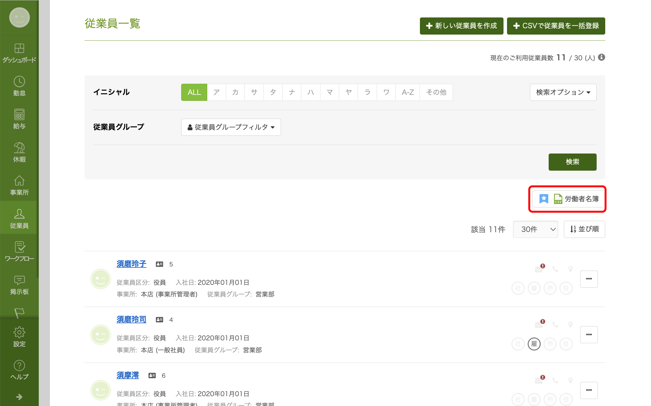651x406 pixels.
Task: Filter initials by ハ
Action: pos(311,92)
